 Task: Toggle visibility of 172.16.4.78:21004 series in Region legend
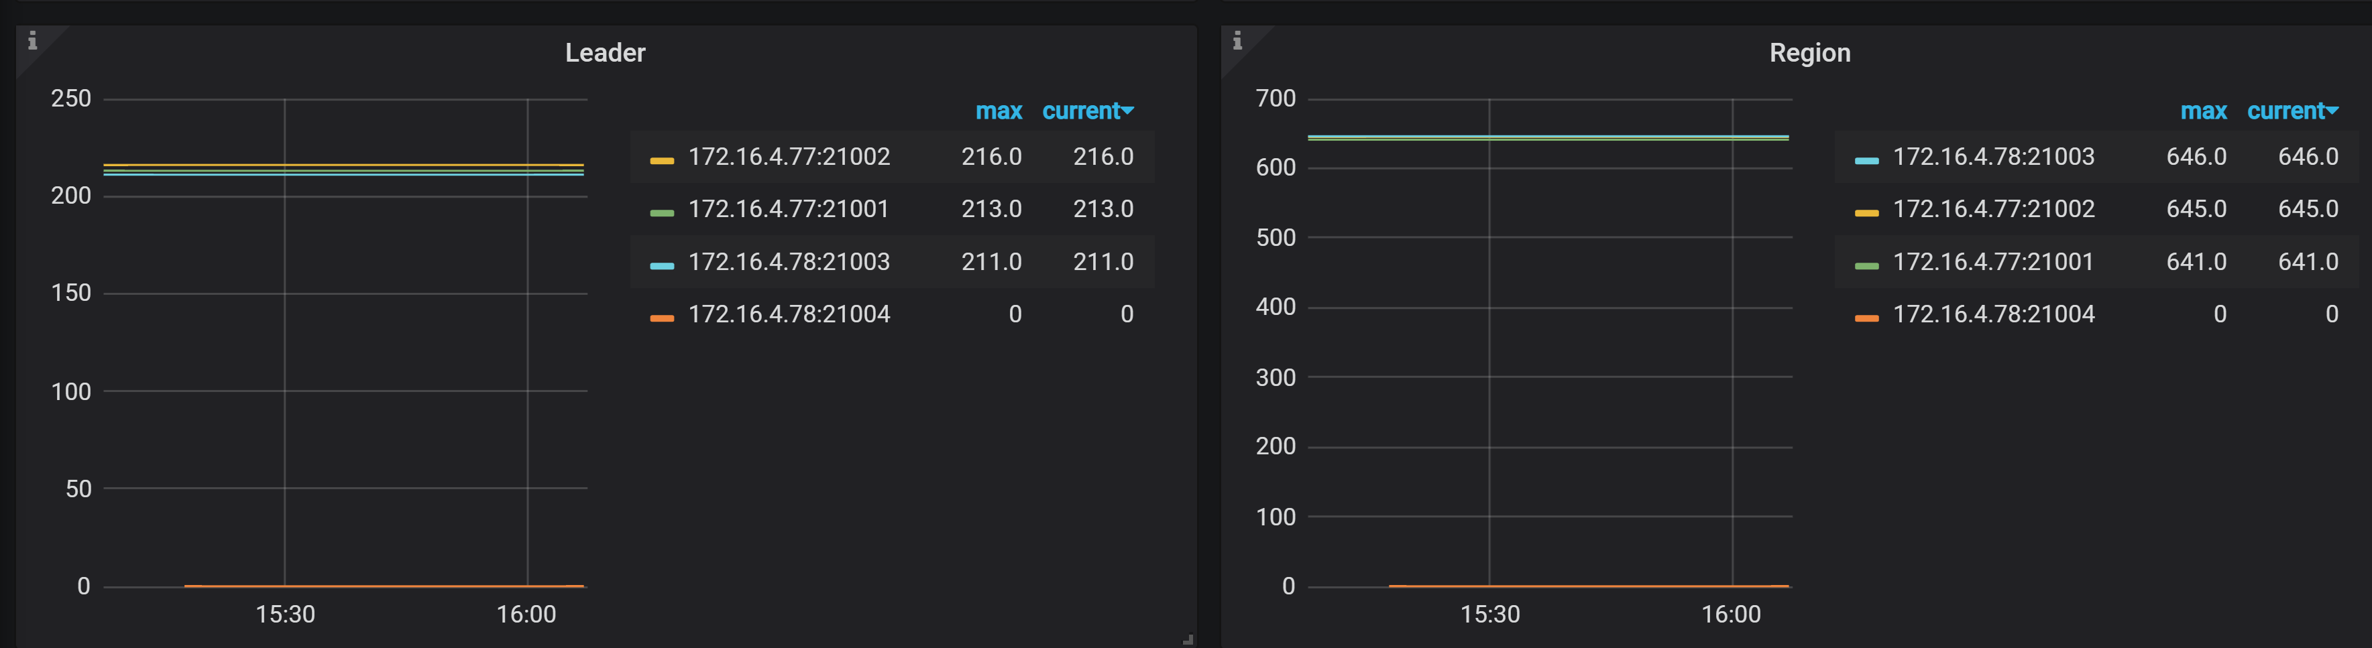tap(1992, 314)
